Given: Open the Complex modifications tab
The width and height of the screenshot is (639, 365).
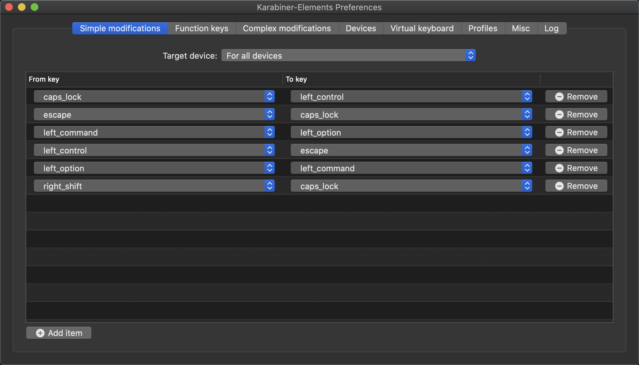Looking at the screenshot, I should (x=287, y=28).
